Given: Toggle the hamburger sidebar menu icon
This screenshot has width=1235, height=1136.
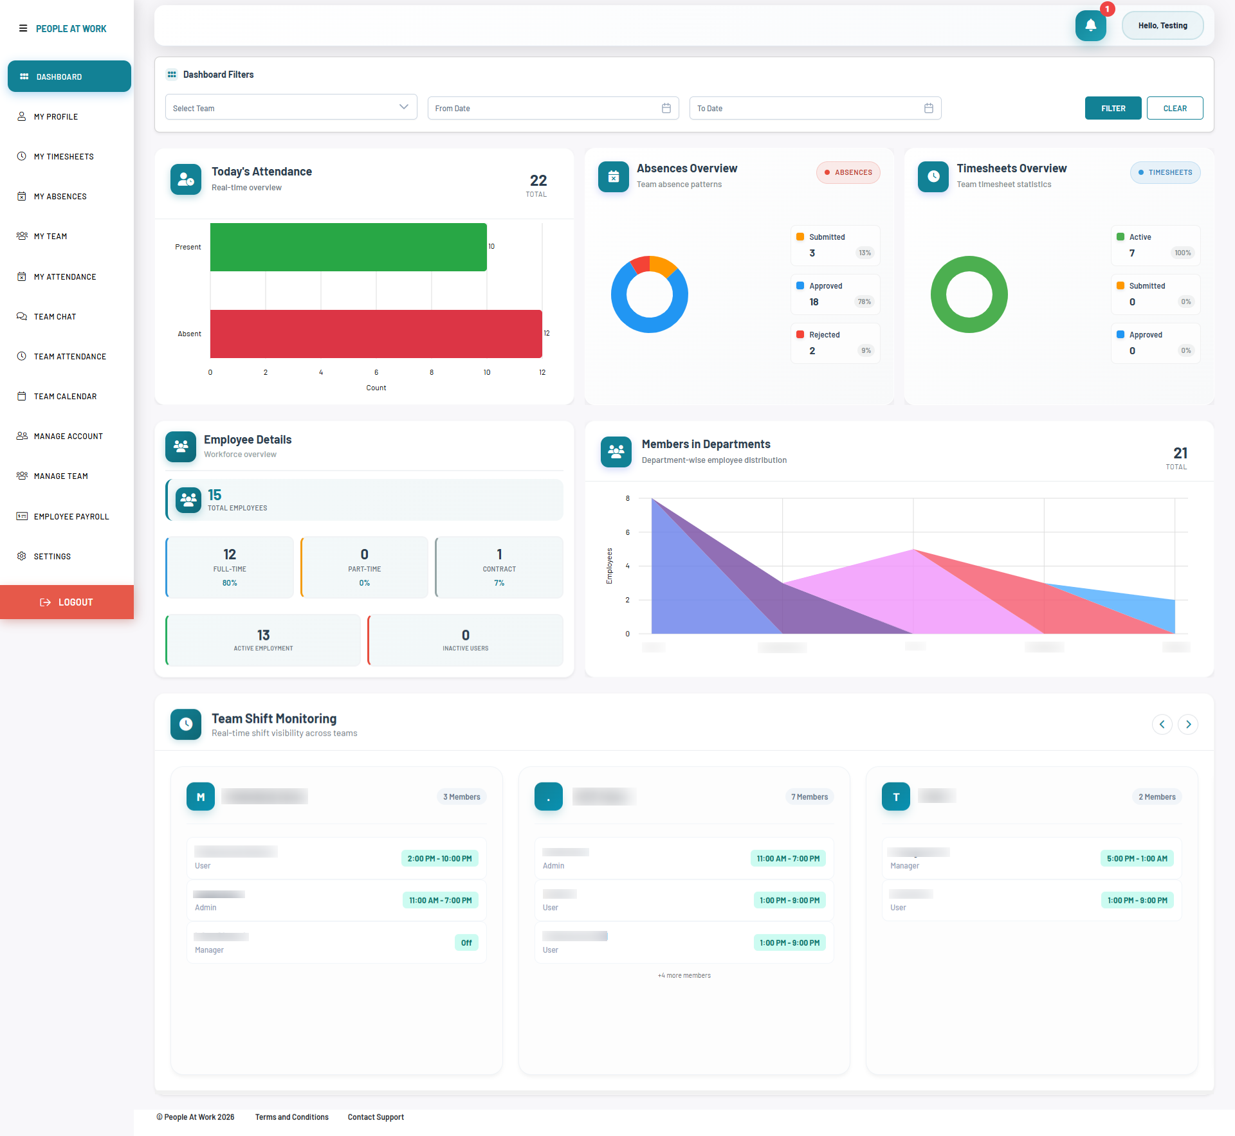Looking at the screenshot, I should tap(23, 28).
